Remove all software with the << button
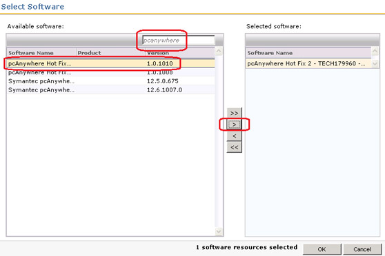This screenshot has height=256, width=385. click(x=234, y=147)
